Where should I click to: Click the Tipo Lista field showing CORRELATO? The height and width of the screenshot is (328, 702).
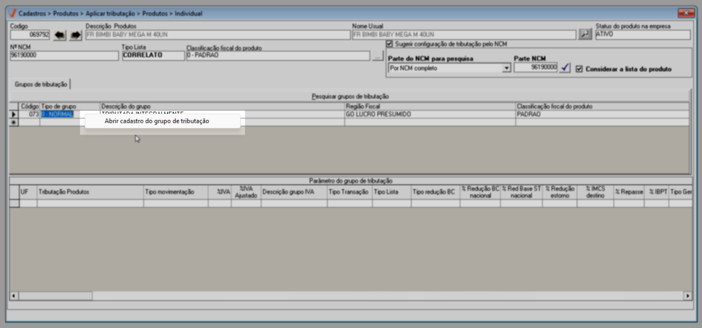point(153,55)
